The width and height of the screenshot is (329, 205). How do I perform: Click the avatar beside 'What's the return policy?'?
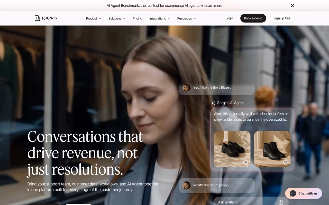click(187, 185)
